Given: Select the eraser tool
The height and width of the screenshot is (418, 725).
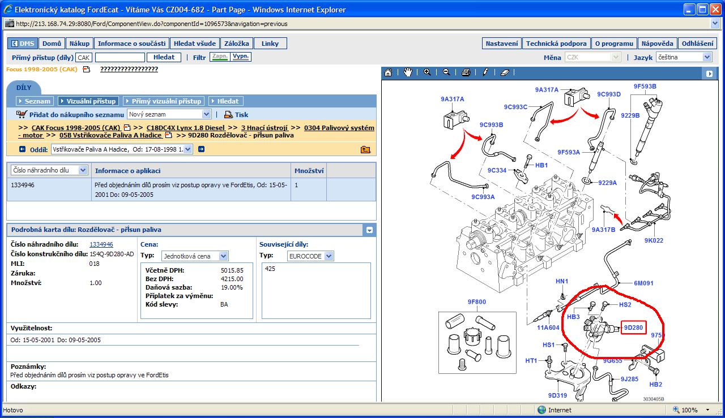Looking at the screenshot, I should [505, 72].
